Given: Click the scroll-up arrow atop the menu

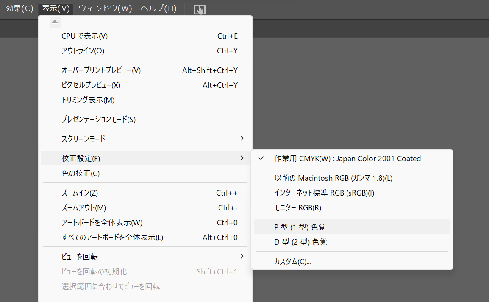Looking at the screenshot, I should pos(55,22).
